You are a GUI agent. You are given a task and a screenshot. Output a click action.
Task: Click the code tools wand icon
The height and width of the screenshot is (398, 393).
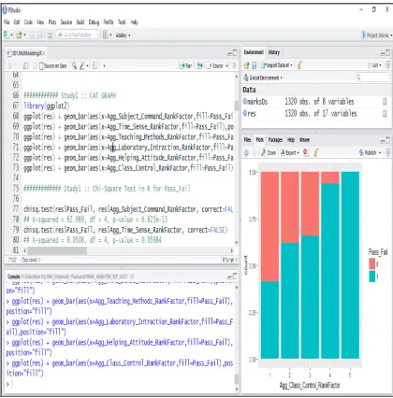(x=82, y=65)
